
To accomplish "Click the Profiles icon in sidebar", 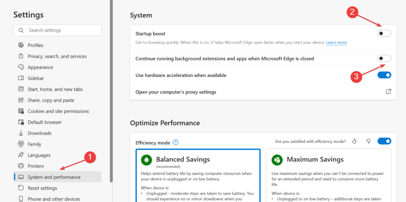I will (x=21, y=45).
